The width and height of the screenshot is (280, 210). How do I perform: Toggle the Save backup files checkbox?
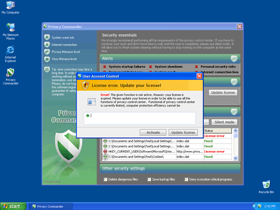coord(150,180)
